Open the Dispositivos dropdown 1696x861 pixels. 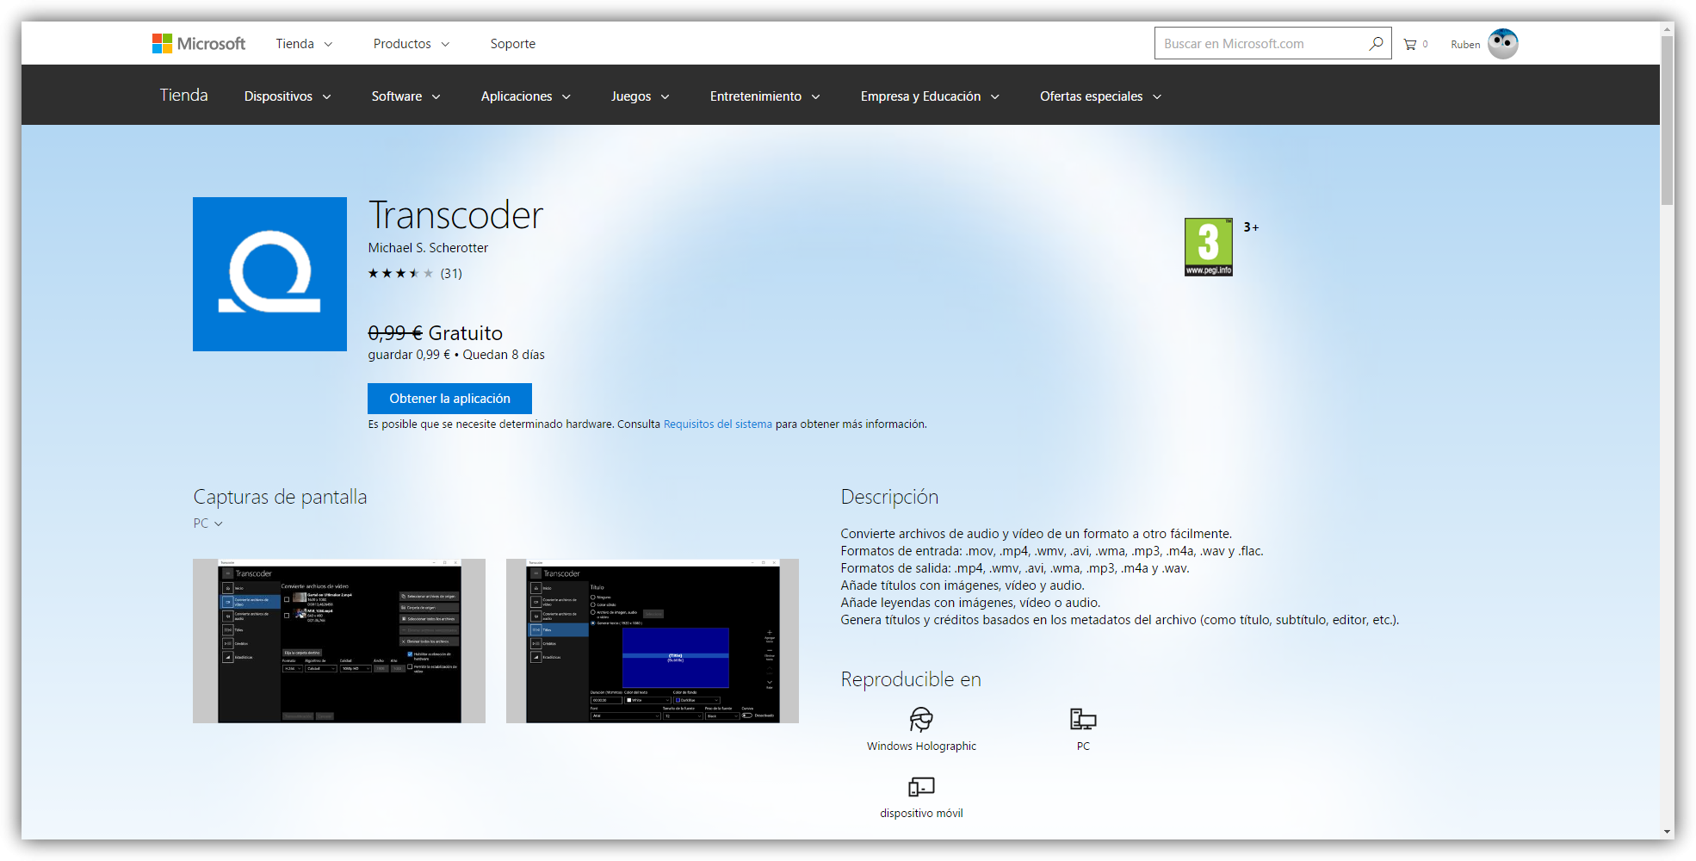pyautogui.click(x=288, y=96)
